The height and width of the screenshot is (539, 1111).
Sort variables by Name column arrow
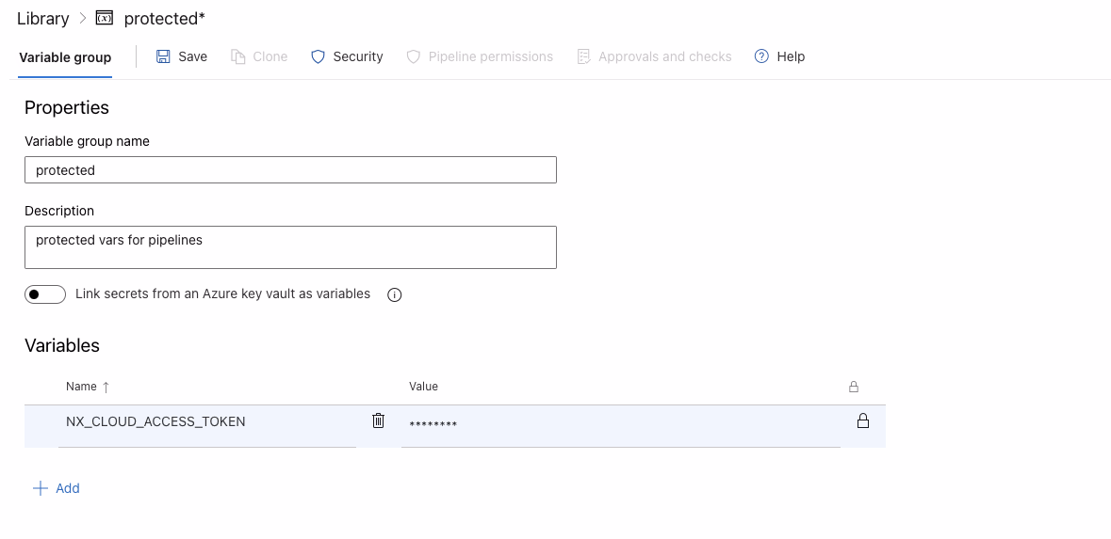(x=106, y=387)
